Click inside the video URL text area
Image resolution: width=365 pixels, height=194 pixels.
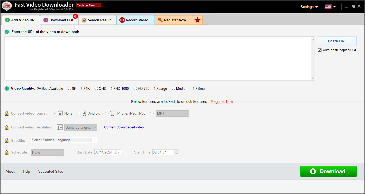(x=158, y=58)
